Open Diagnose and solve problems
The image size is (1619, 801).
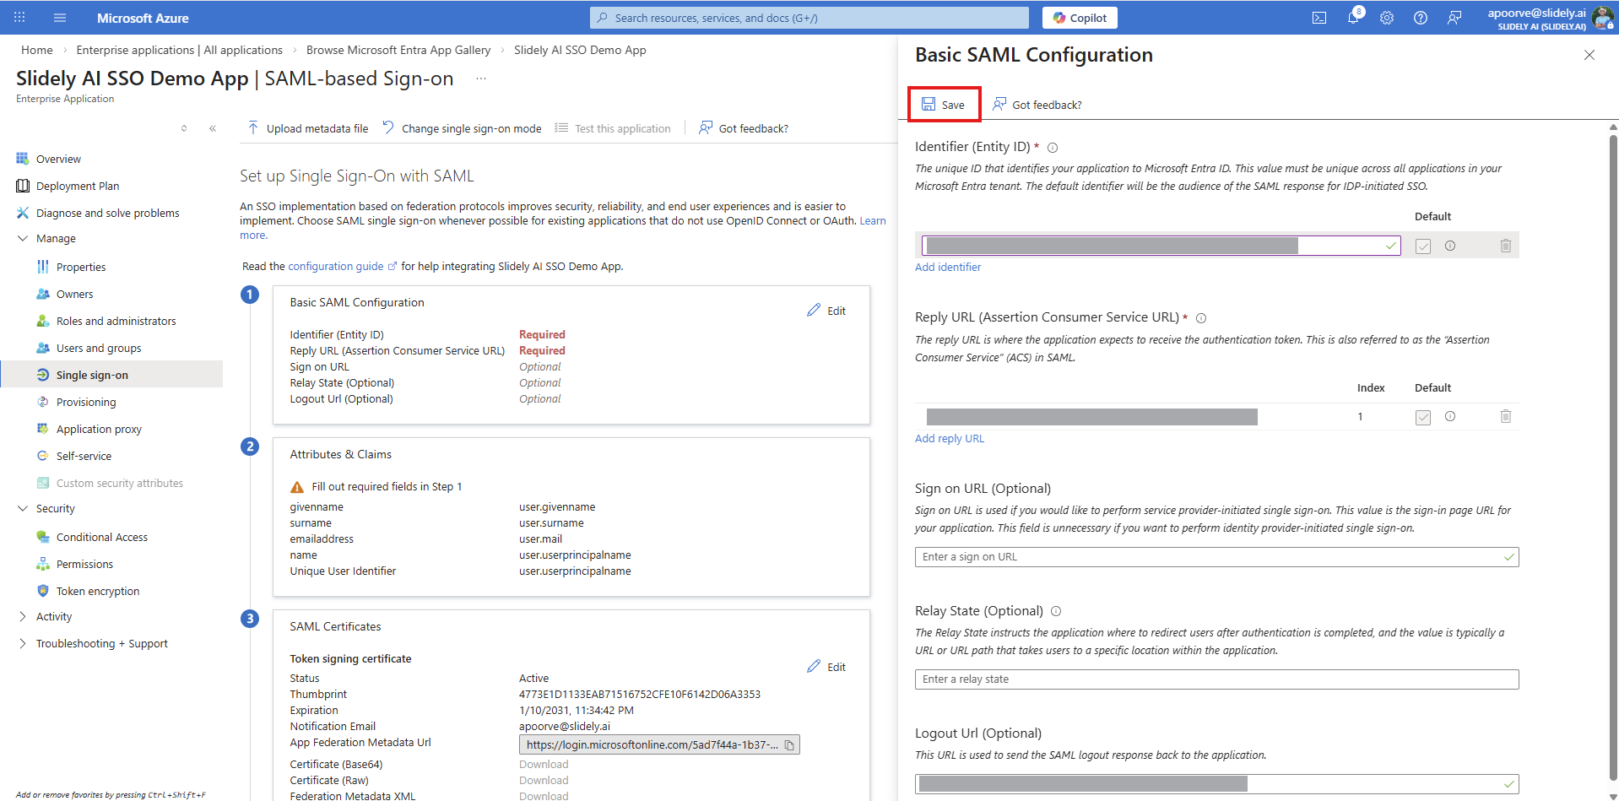pos(107,213)
